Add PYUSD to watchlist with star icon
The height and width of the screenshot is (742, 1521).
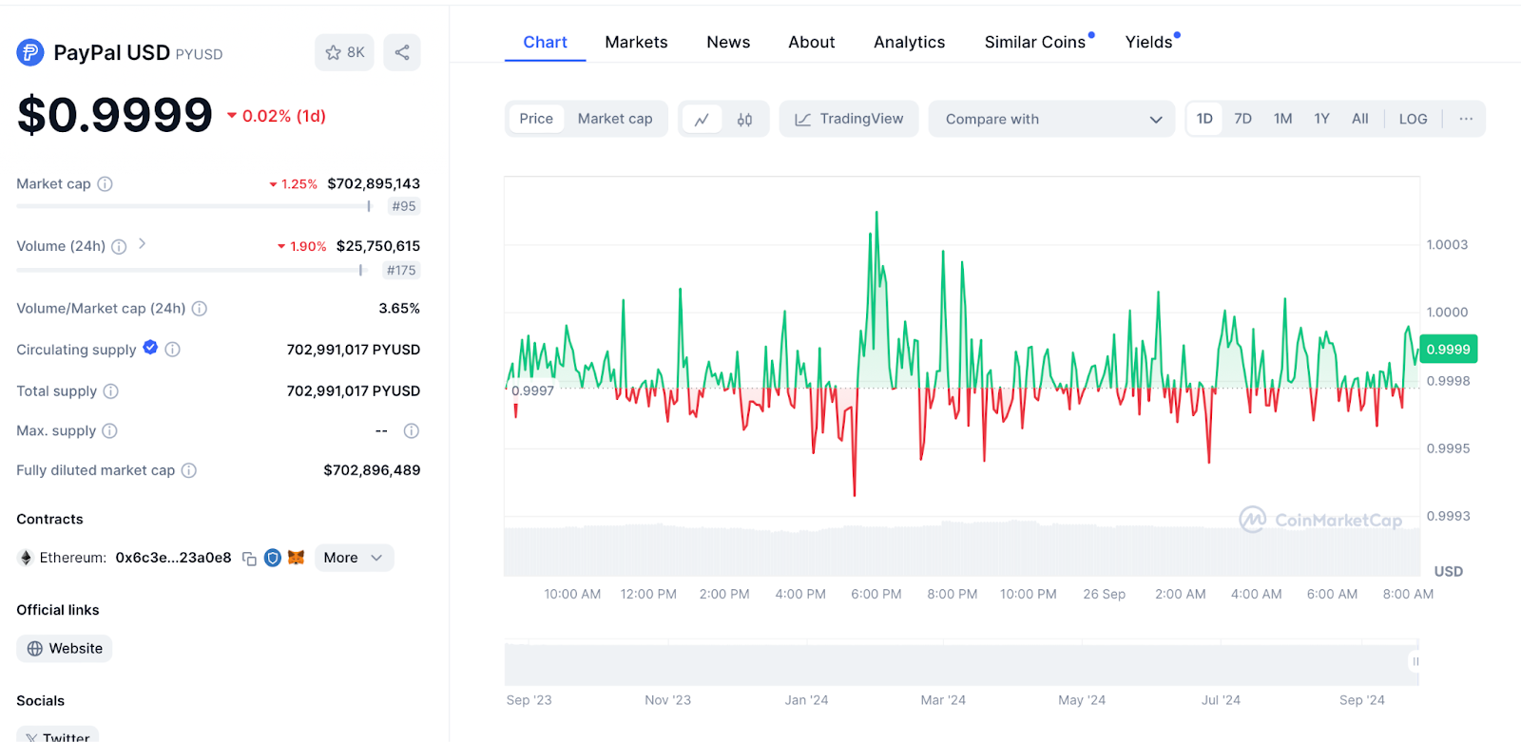[344, 52]
